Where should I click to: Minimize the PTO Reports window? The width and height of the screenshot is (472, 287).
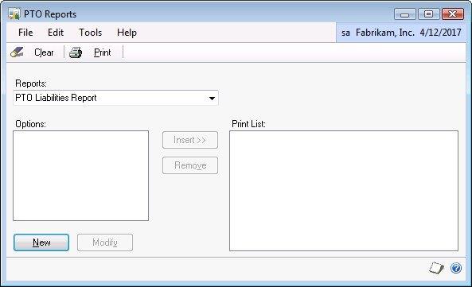[x=405, y=14]
